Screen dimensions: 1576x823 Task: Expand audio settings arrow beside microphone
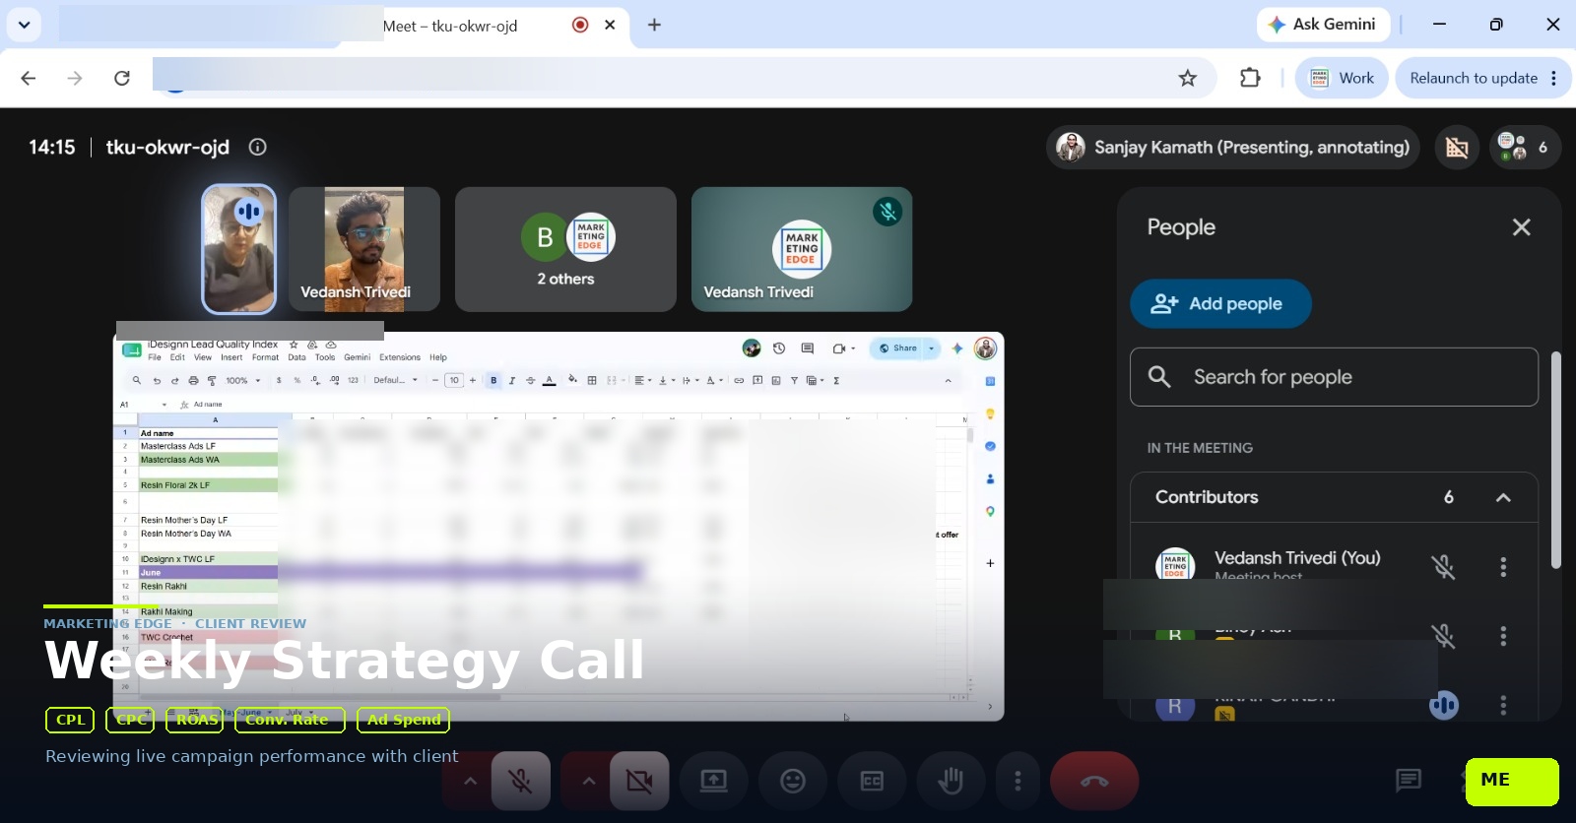[x=470, y=781]
